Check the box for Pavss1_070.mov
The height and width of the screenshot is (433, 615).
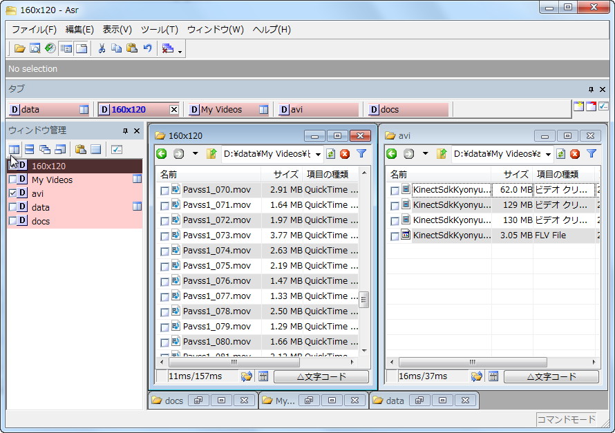click(164, 191)
